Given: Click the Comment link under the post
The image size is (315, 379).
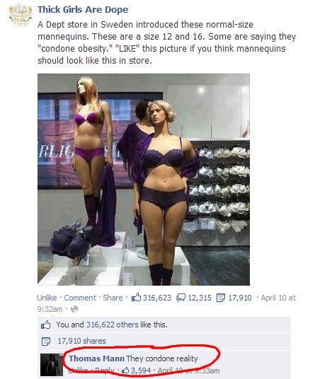Looking at the screenshot, I should pos(80,298).
